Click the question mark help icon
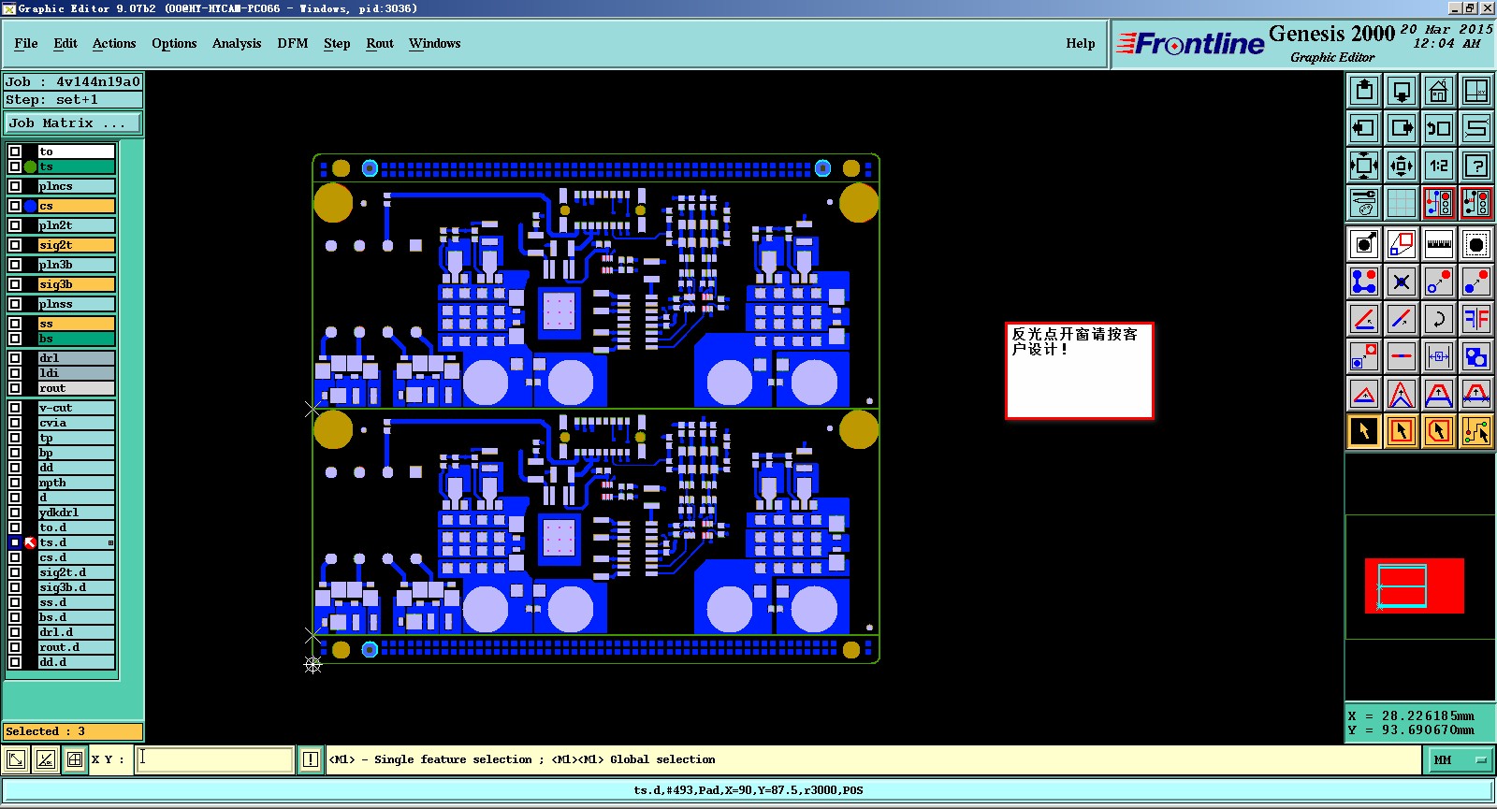The width and height of the screenshot is (1497, 809). tap(1476, 166)
